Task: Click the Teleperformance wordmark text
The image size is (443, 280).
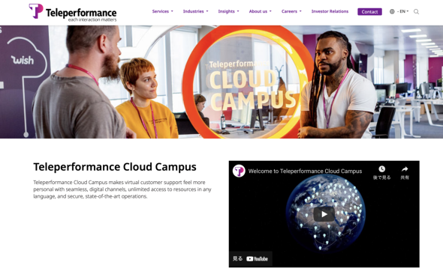Action: point(81,13)
